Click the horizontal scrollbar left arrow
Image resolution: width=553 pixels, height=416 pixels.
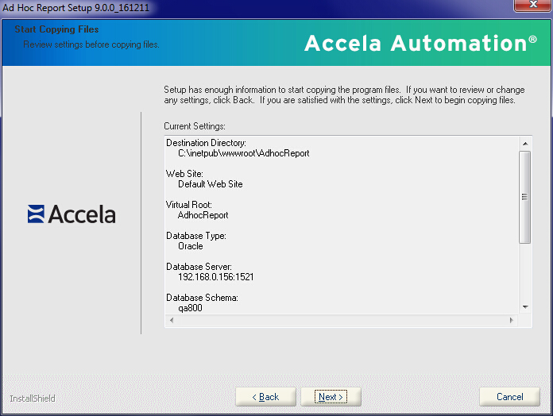tap(170, 320)
